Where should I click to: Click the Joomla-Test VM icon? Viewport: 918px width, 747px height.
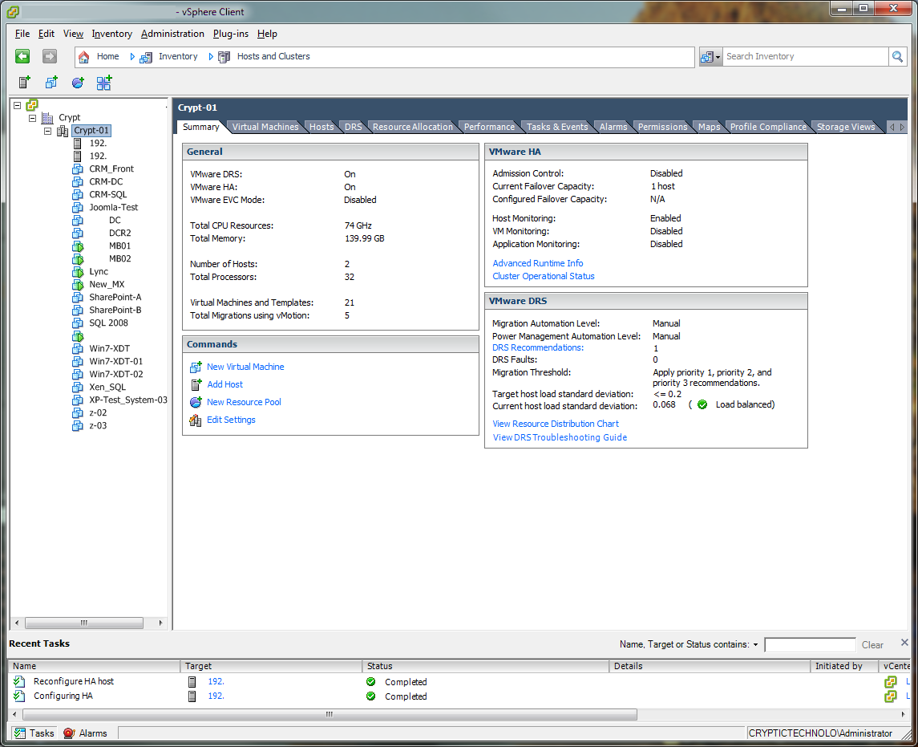pyautogui.click(x=77, y=207)
